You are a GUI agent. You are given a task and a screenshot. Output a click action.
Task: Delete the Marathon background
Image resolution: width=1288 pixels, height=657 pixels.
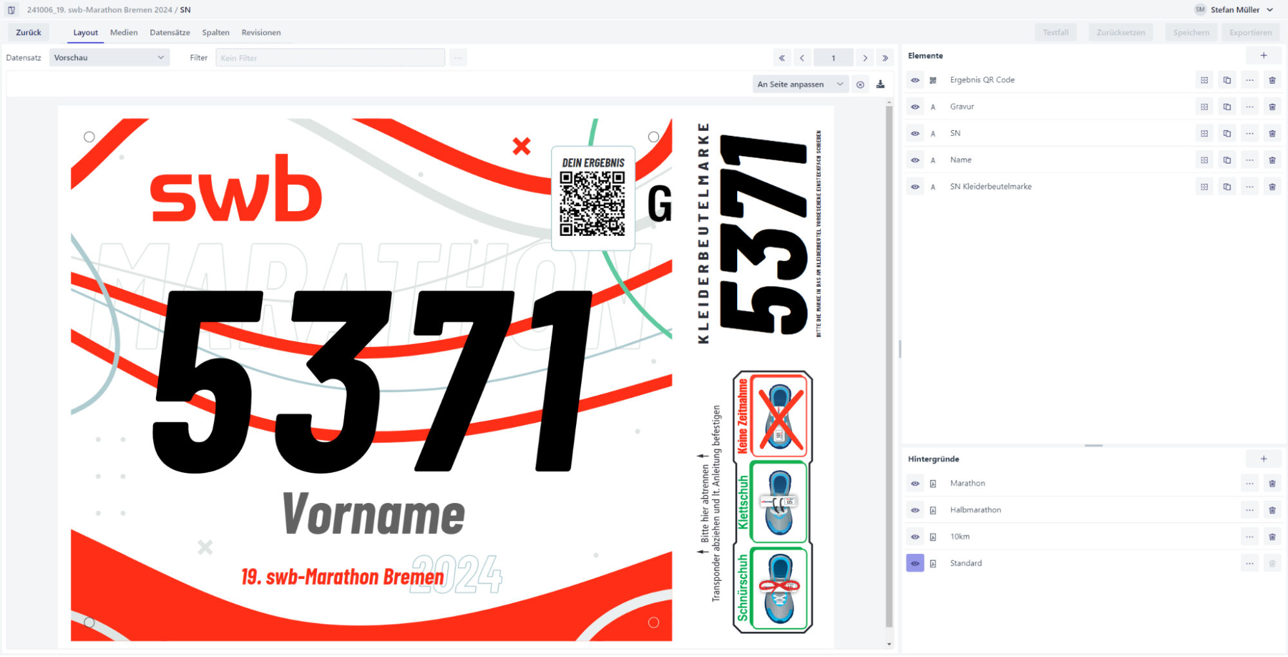pos(1272,484)
